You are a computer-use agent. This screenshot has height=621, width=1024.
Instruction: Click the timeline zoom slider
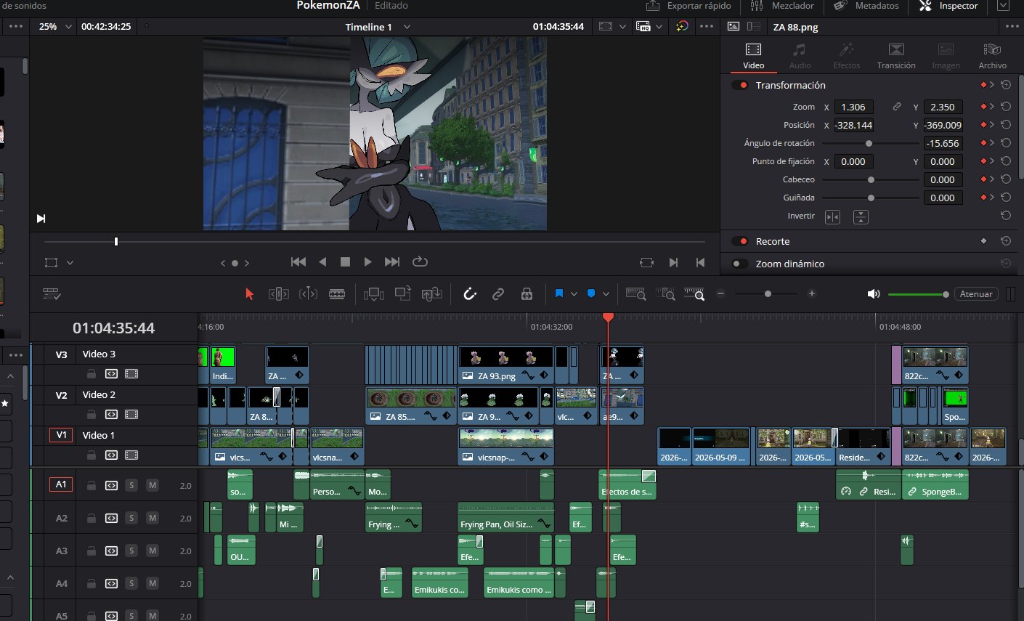(x=767, y=293)
